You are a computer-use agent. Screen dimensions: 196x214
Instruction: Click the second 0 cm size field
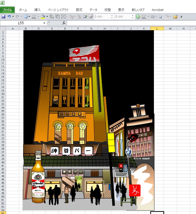point(123,17)
